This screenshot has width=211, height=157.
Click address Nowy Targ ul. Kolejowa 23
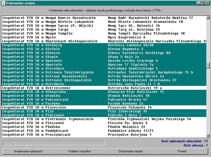134,30
